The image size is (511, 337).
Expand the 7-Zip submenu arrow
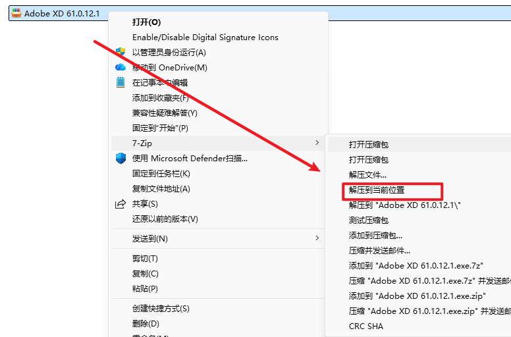(317, 143)
